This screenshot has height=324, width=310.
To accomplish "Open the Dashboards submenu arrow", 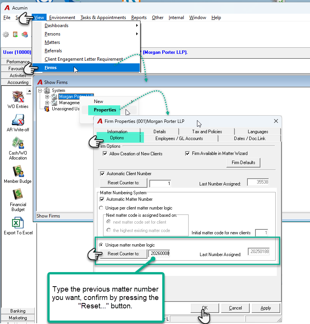I will (137, 26).
